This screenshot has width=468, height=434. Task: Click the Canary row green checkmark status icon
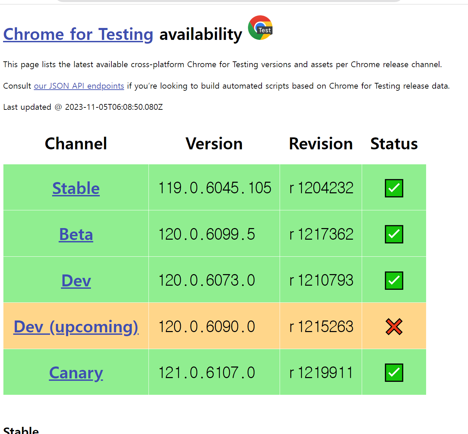394,373
